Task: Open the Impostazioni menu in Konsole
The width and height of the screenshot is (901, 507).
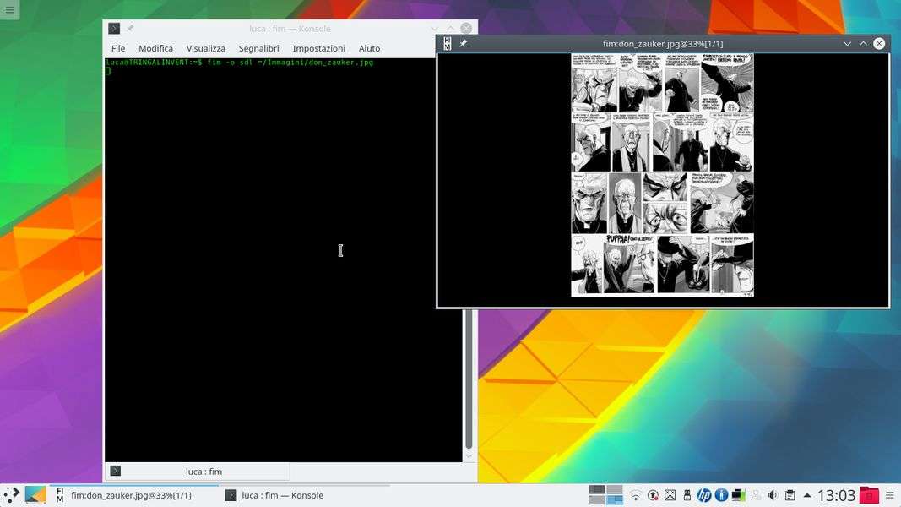Action: [318, 48]
